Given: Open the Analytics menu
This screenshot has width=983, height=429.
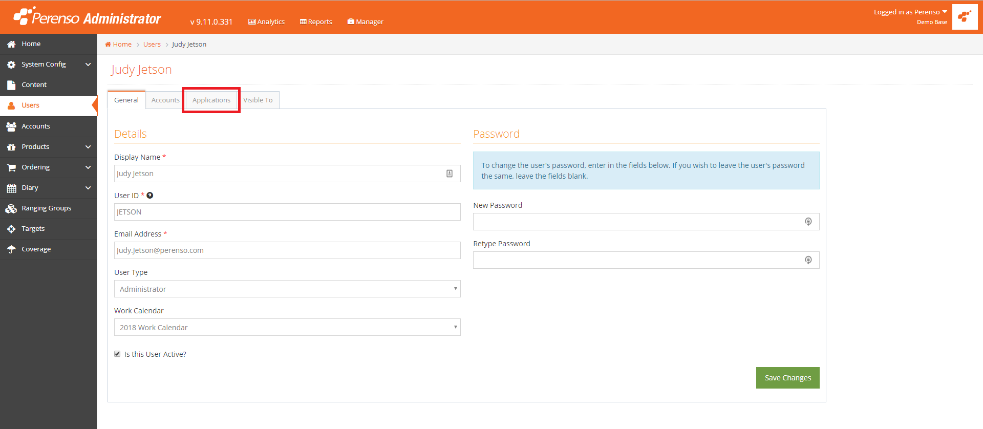Looking at the screenshot, I should (x=266, y=22).
